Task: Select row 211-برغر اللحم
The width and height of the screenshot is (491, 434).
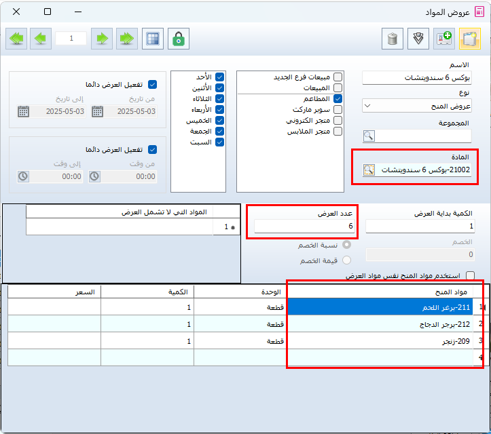Action: [x=380, y=307]
